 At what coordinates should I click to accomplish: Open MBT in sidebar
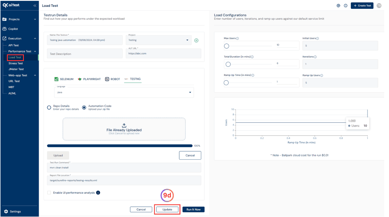(x=11, y=87)
